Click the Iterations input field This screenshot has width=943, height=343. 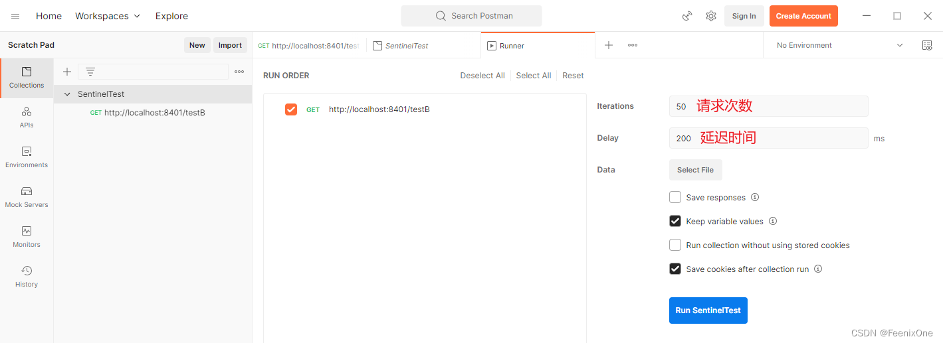[x=768, y=106]
